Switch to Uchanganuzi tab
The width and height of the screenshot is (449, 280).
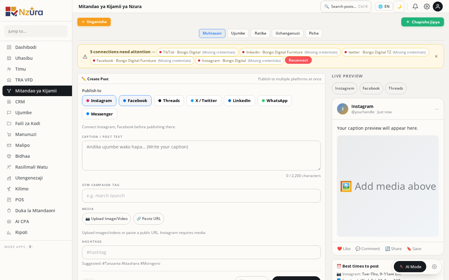pos(287,33)
